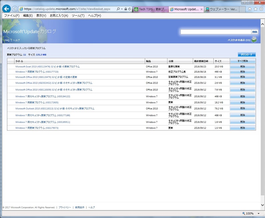Viewport: 265px width, 218px height.
Task: Open the address bar search dropdown arrow
Action: [122, 9]
